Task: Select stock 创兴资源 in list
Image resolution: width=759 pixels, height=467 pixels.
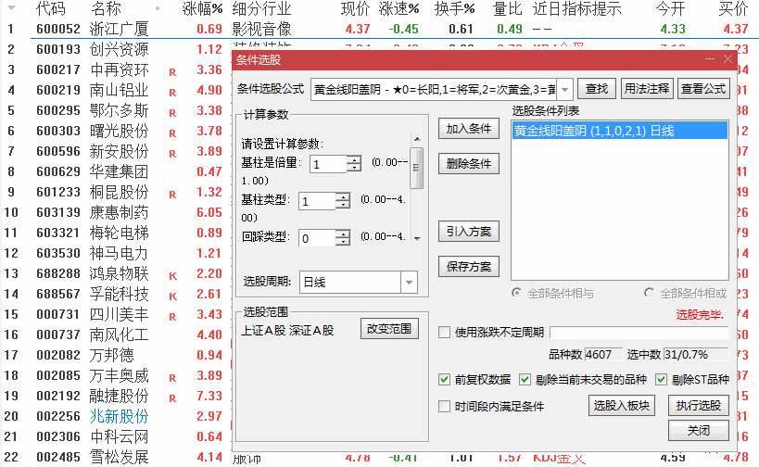Action: pyautogui.click(x=119, y=49)
